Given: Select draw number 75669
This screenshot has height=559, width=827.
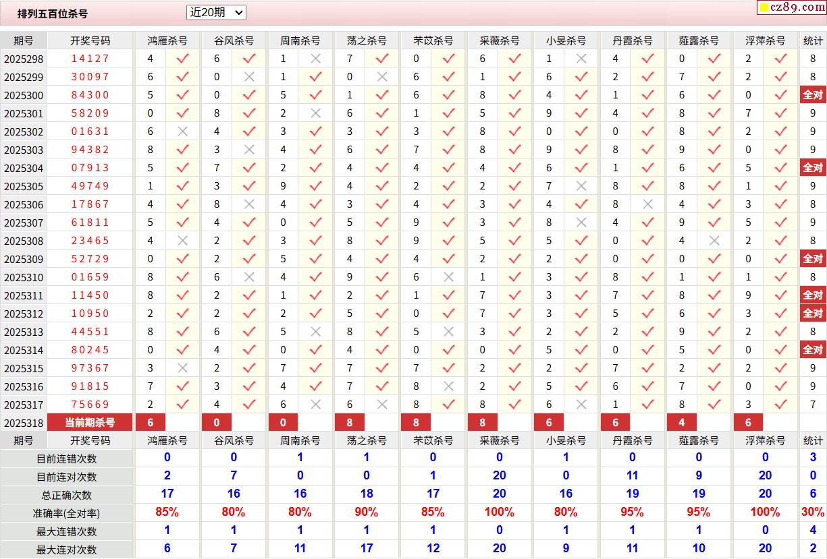Looking at the screenshot, I should 90,405.
